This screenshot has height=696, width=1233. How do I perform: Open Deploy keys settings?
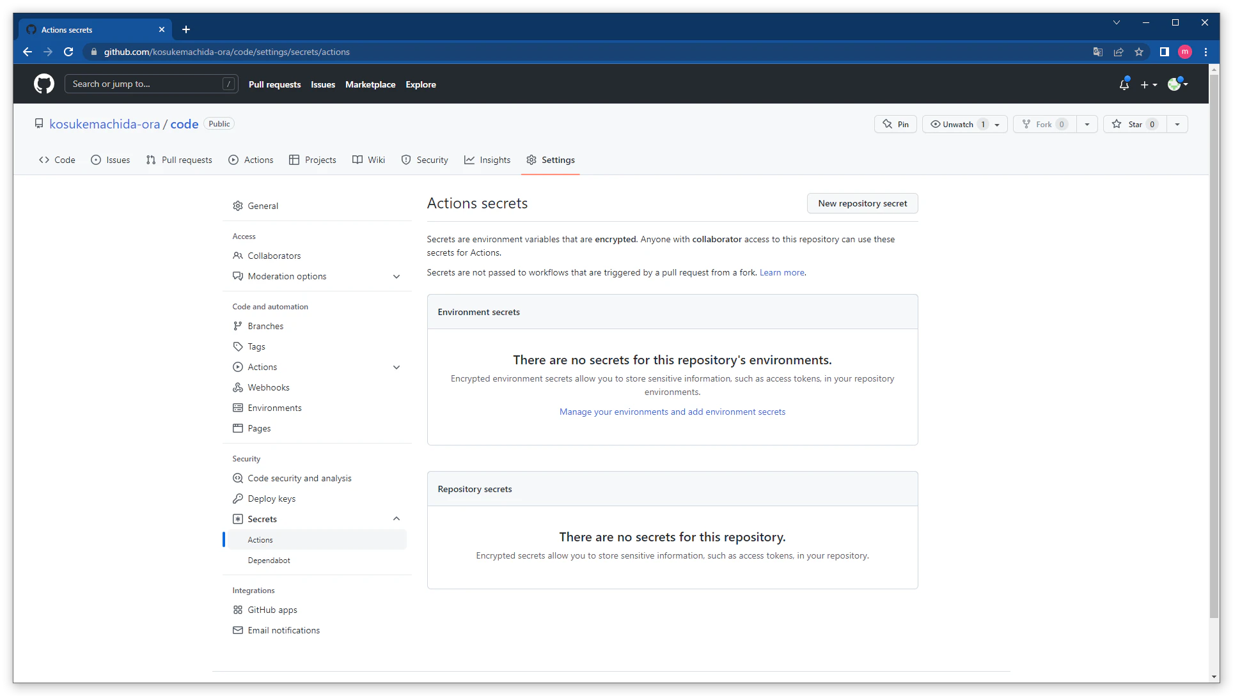coord(271,499)
